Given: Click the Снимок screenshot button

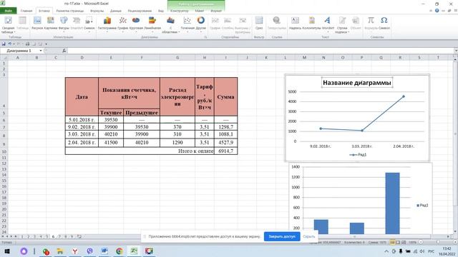Looking at the screenshot, I should 89,24.
